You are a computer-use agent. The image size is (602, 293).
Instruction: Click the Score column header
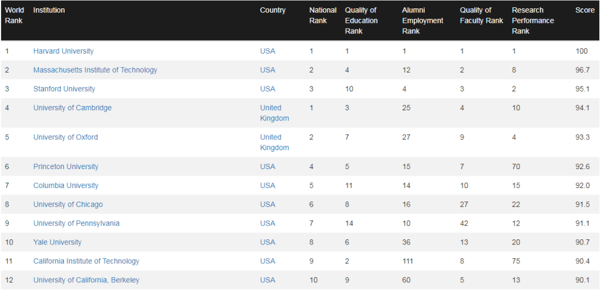pos(585,11)
